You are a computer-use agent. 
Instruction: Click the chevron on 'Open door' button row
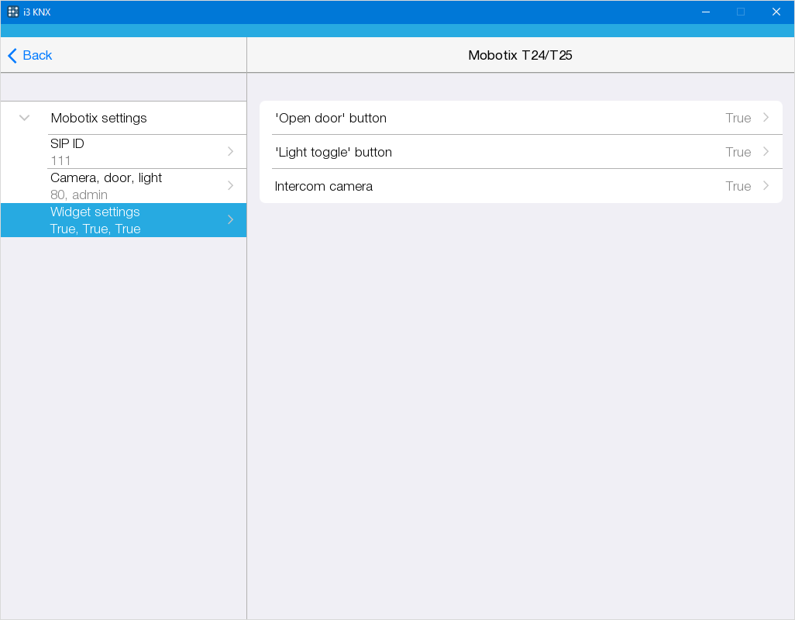coord(766,118)
